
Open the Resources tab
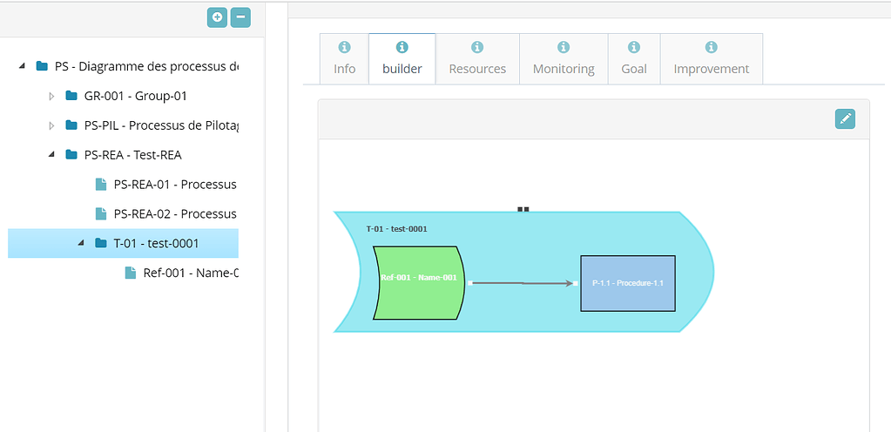(x=477, y=59)
